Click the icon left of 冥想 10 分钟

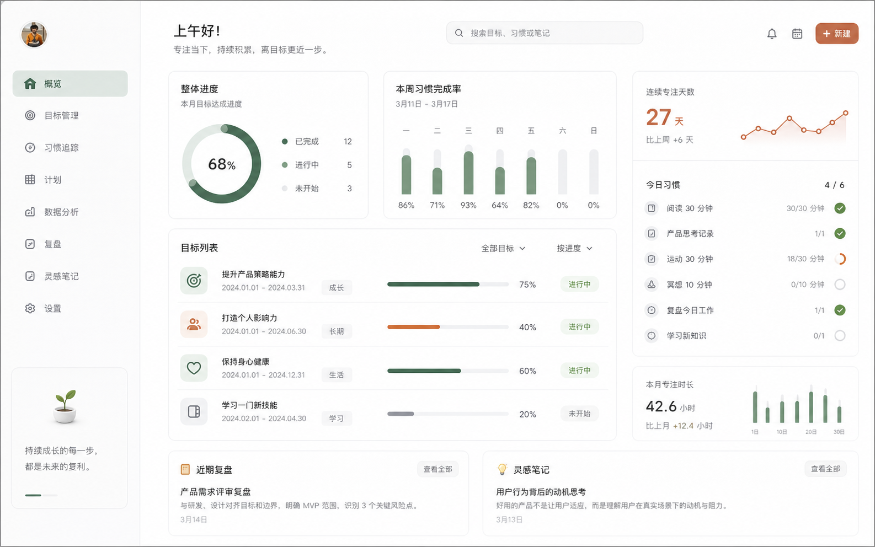pyautogui.click(x=652, y=285)
